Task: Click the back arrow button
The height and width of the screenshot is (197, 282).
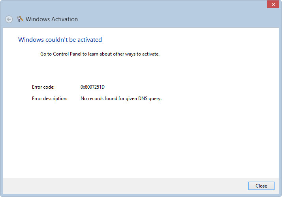Action: point(9,19)
